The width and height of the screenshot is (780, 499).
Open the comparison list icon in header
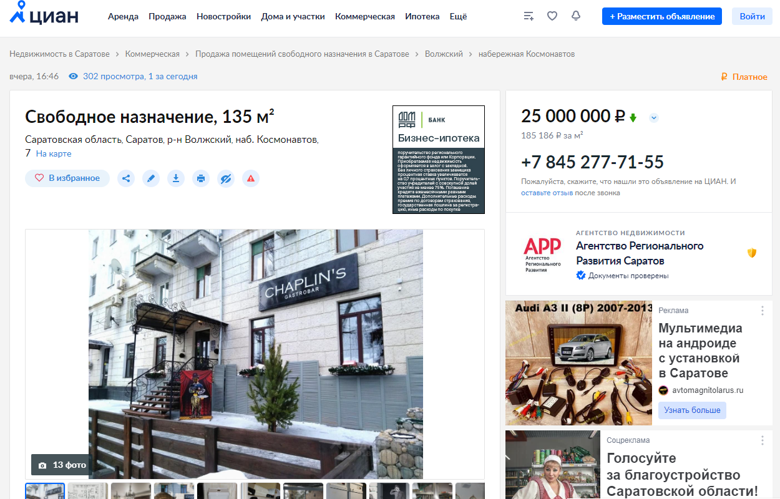tap(529, 16)
